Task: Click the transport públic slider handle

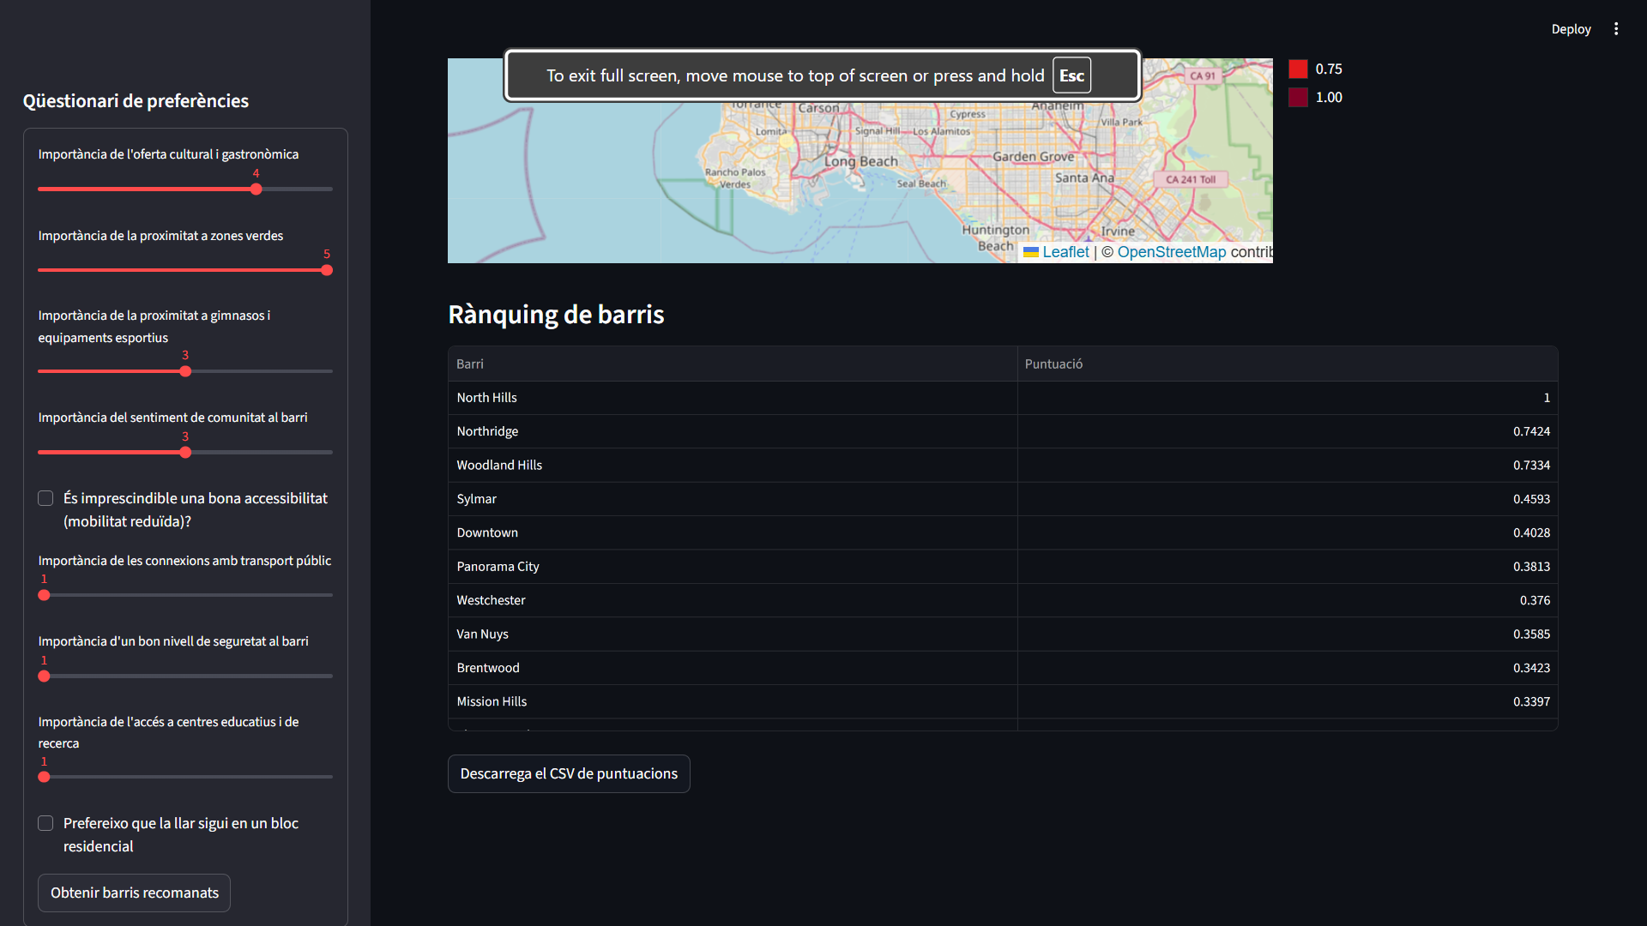Action: 44,595
